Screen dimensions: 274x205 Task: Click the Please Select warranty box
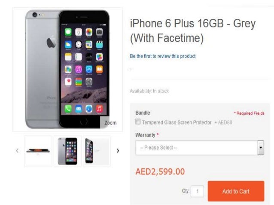tap(200, 148)
